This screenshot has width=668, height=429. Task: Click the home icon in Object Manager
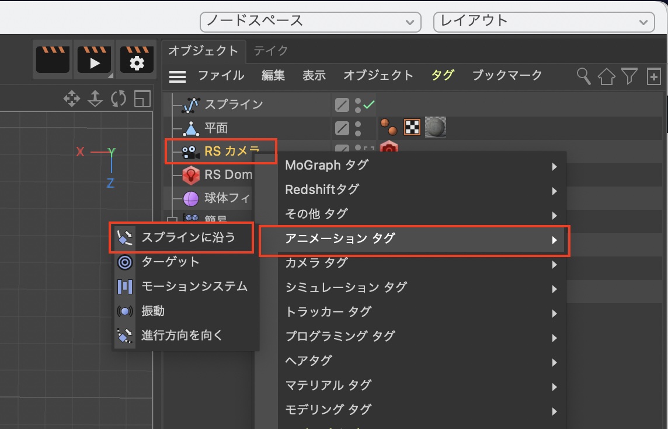[x=607, y=76]
